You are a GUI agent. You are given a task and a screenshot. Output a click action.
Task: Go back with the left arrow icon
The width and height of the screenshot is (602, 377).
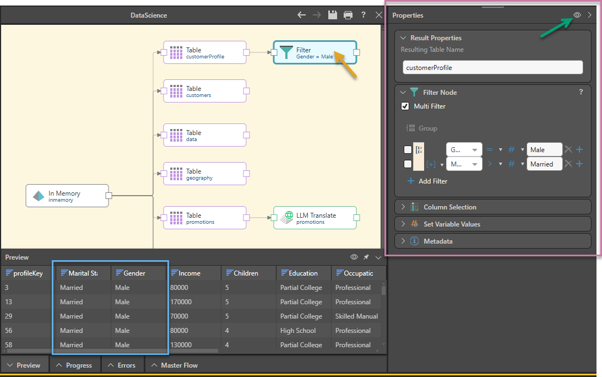(x=301, y=15)
